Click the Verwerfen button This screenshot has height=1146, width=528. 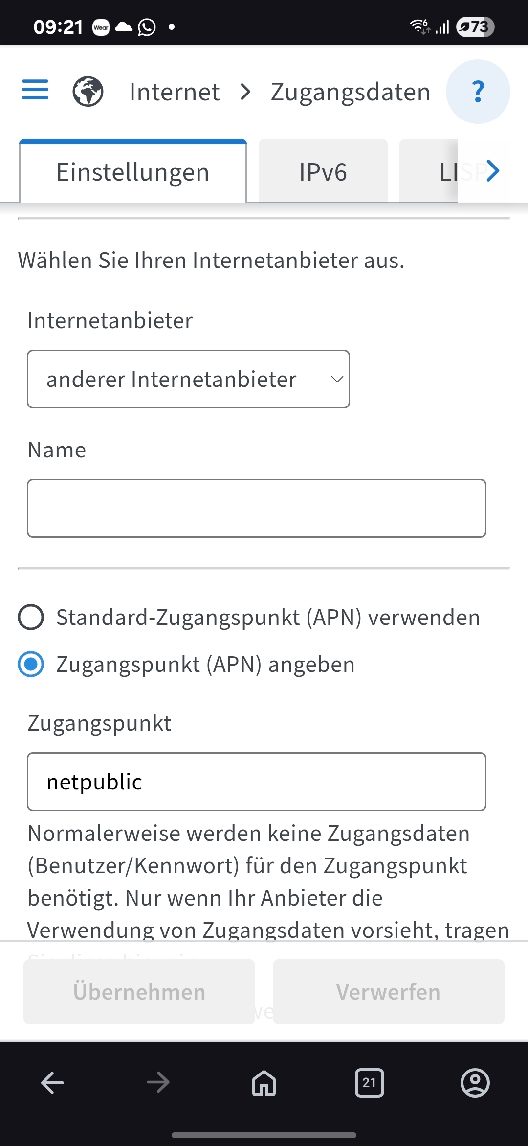point(389,992)
